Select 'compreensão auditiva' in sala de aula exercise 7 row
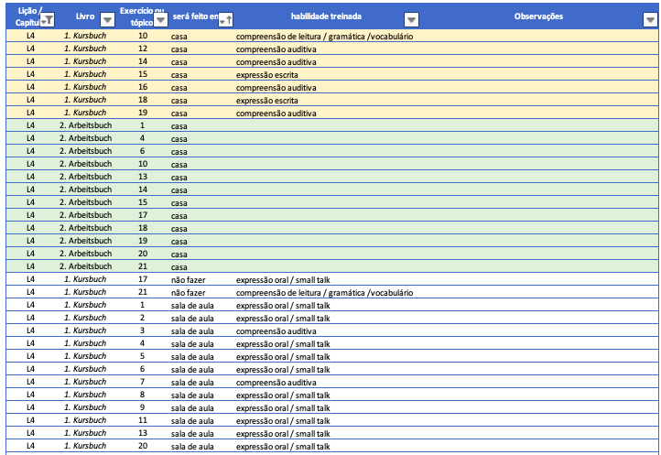The height and width of the screenshot is (455, 661). [277, 382]
